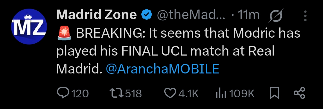
Task: Click the red siren emoji
Action: 65,33
